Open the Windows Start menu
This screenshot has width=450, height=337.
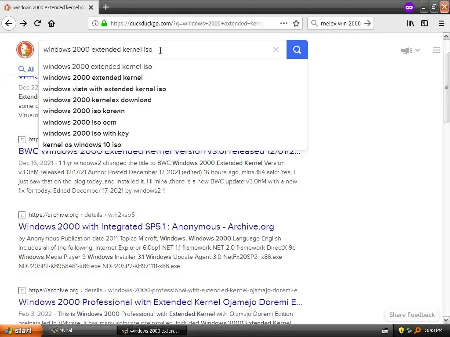coord(21,331)
